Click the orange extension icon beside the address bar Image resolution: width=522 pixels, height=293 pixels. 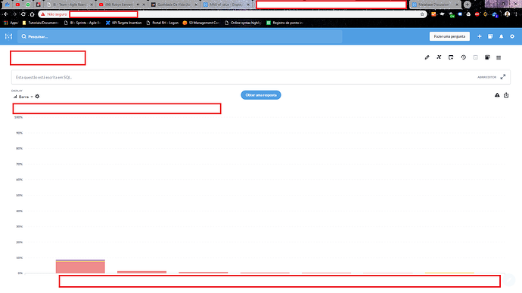coord(433,14)
